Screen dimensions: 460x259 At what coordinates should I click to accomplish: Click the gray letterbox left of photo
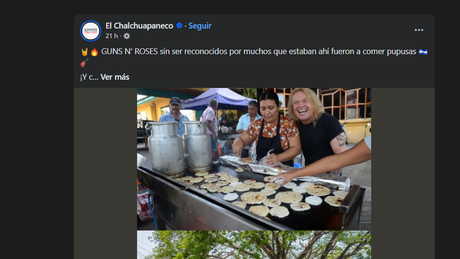105,173
